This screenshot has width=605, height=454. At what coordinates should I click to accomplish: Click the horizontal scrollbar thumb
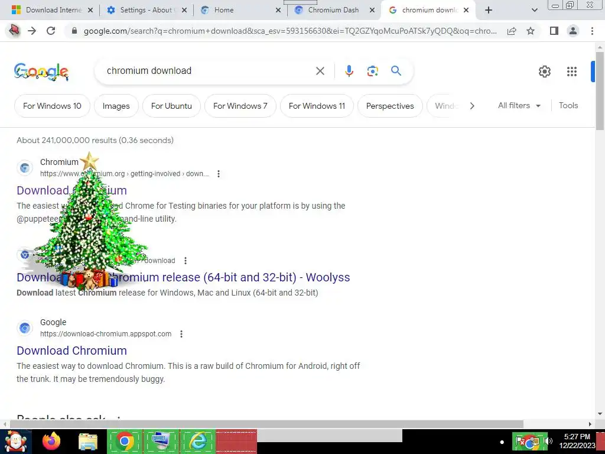coord(266,424)
